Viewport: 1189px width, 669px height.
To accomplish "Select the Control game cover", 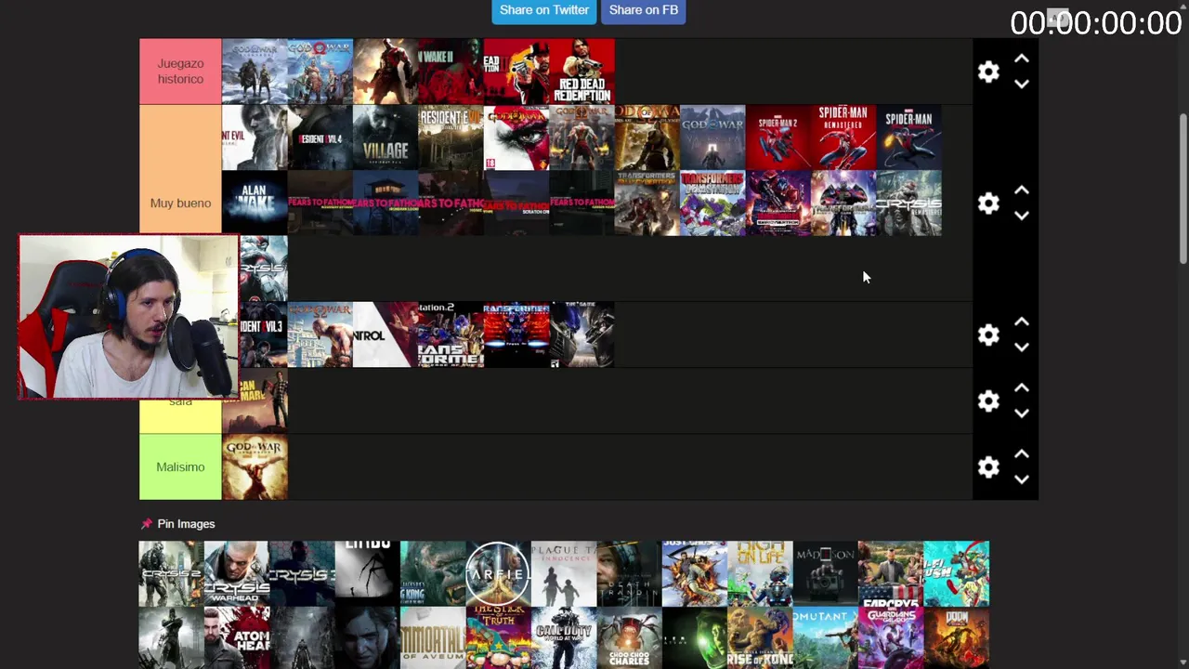I will click(385, 334).
